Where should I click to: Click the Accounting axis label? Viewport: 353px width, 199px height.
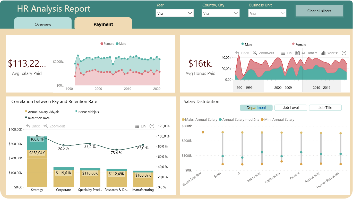pos(312,178)
